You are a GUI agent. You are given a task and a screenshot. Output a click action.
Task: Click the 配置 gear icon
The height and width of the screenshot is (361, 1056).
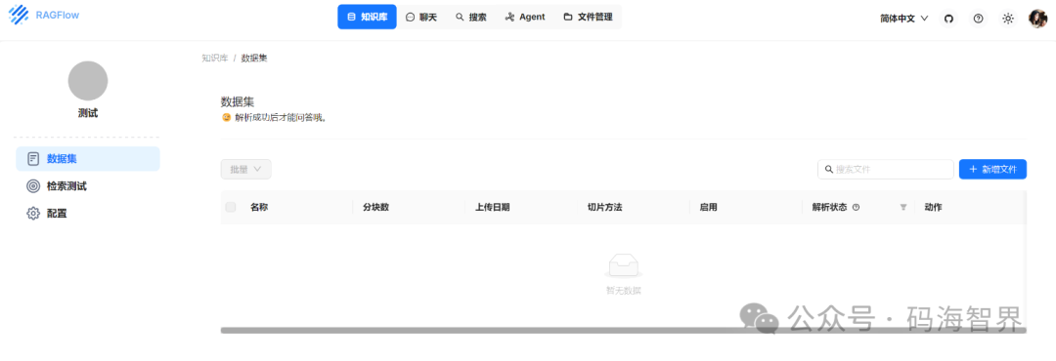33,214
